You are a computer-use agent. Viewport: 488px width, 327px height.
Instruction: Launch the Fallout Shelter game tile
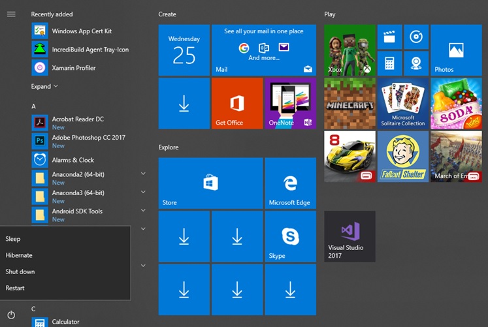pyautogui.click(x=402, y=157)
